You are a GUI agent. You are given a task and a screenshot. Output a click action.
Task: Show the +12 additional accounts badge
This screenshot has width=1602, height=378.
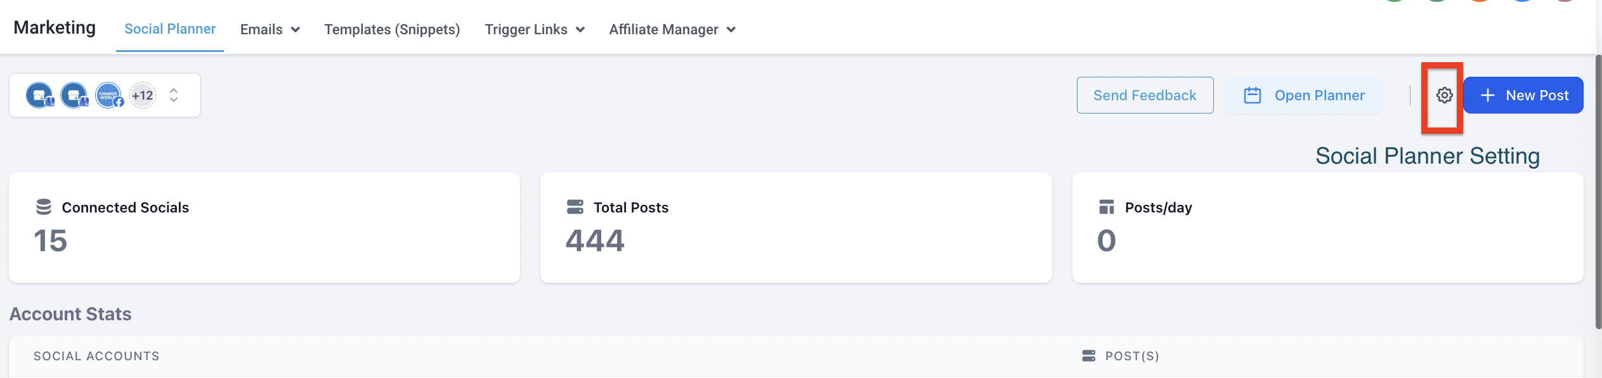(143, 96)
